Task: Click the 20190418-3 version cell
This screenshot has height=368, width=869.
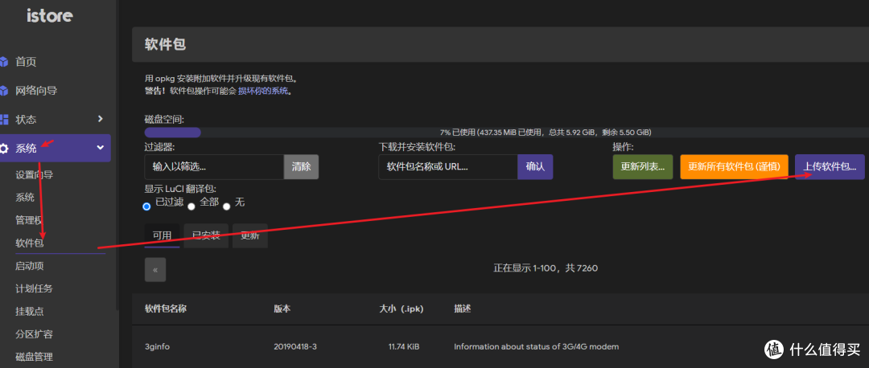Action: coord(294,347)
